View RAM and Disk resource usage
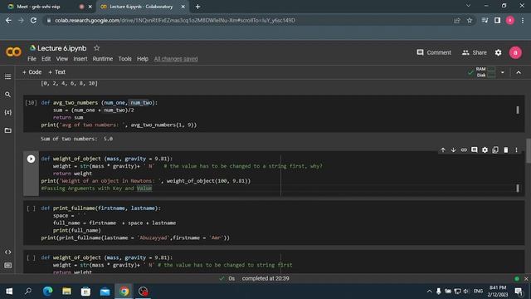 pyautogui.click(x=482, y=72)
